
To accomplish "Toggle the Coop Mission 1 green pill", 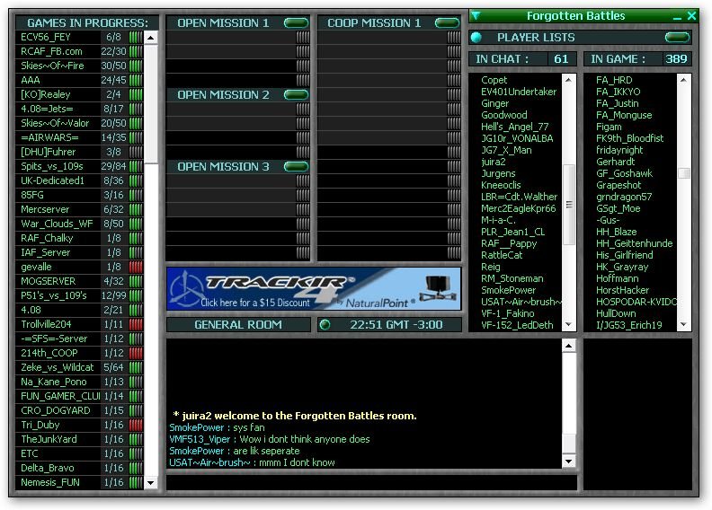I will (x=446, y=22).
